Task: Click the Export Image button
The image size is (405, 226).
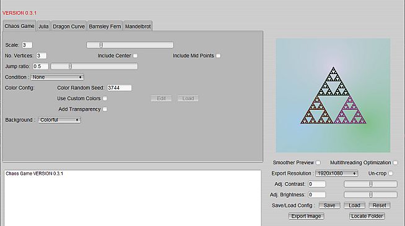Action: click(x=306, y=216)
